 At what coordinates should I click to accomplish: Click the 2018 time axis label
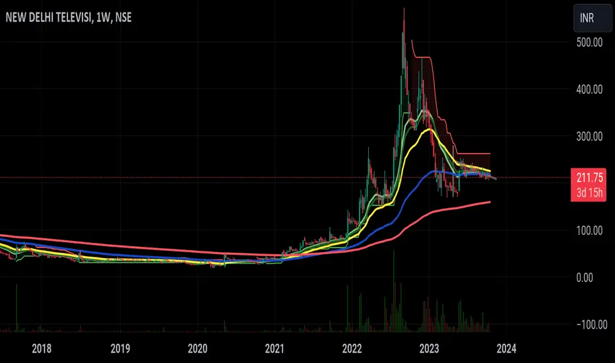42,348
